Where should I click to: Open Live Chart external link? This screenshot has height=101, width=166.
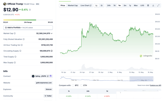click(x=86, y=6)
